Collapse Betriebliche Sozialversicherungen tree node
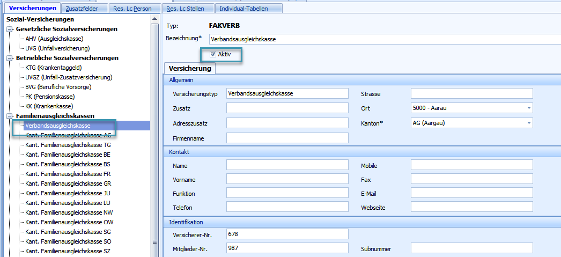 tap(9, 58)
